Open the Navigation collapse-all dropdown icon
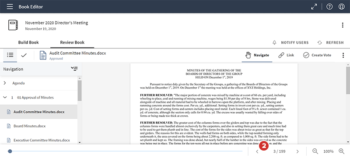 (x=74, y=69)
